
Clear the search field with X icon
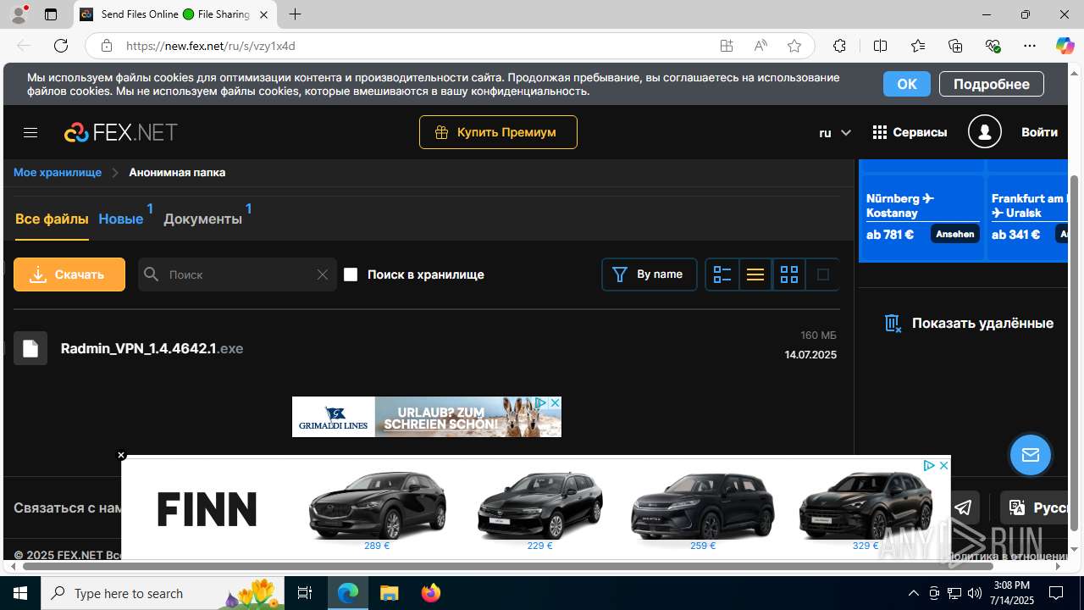322,274
